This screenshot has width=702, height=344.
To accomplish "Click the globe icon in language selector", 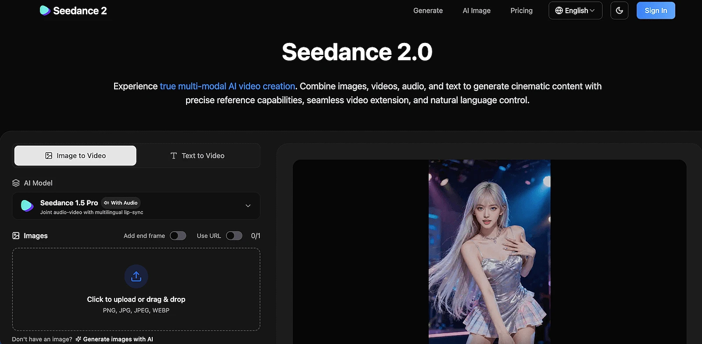I will pyautogui.click(x=559, y=11).
